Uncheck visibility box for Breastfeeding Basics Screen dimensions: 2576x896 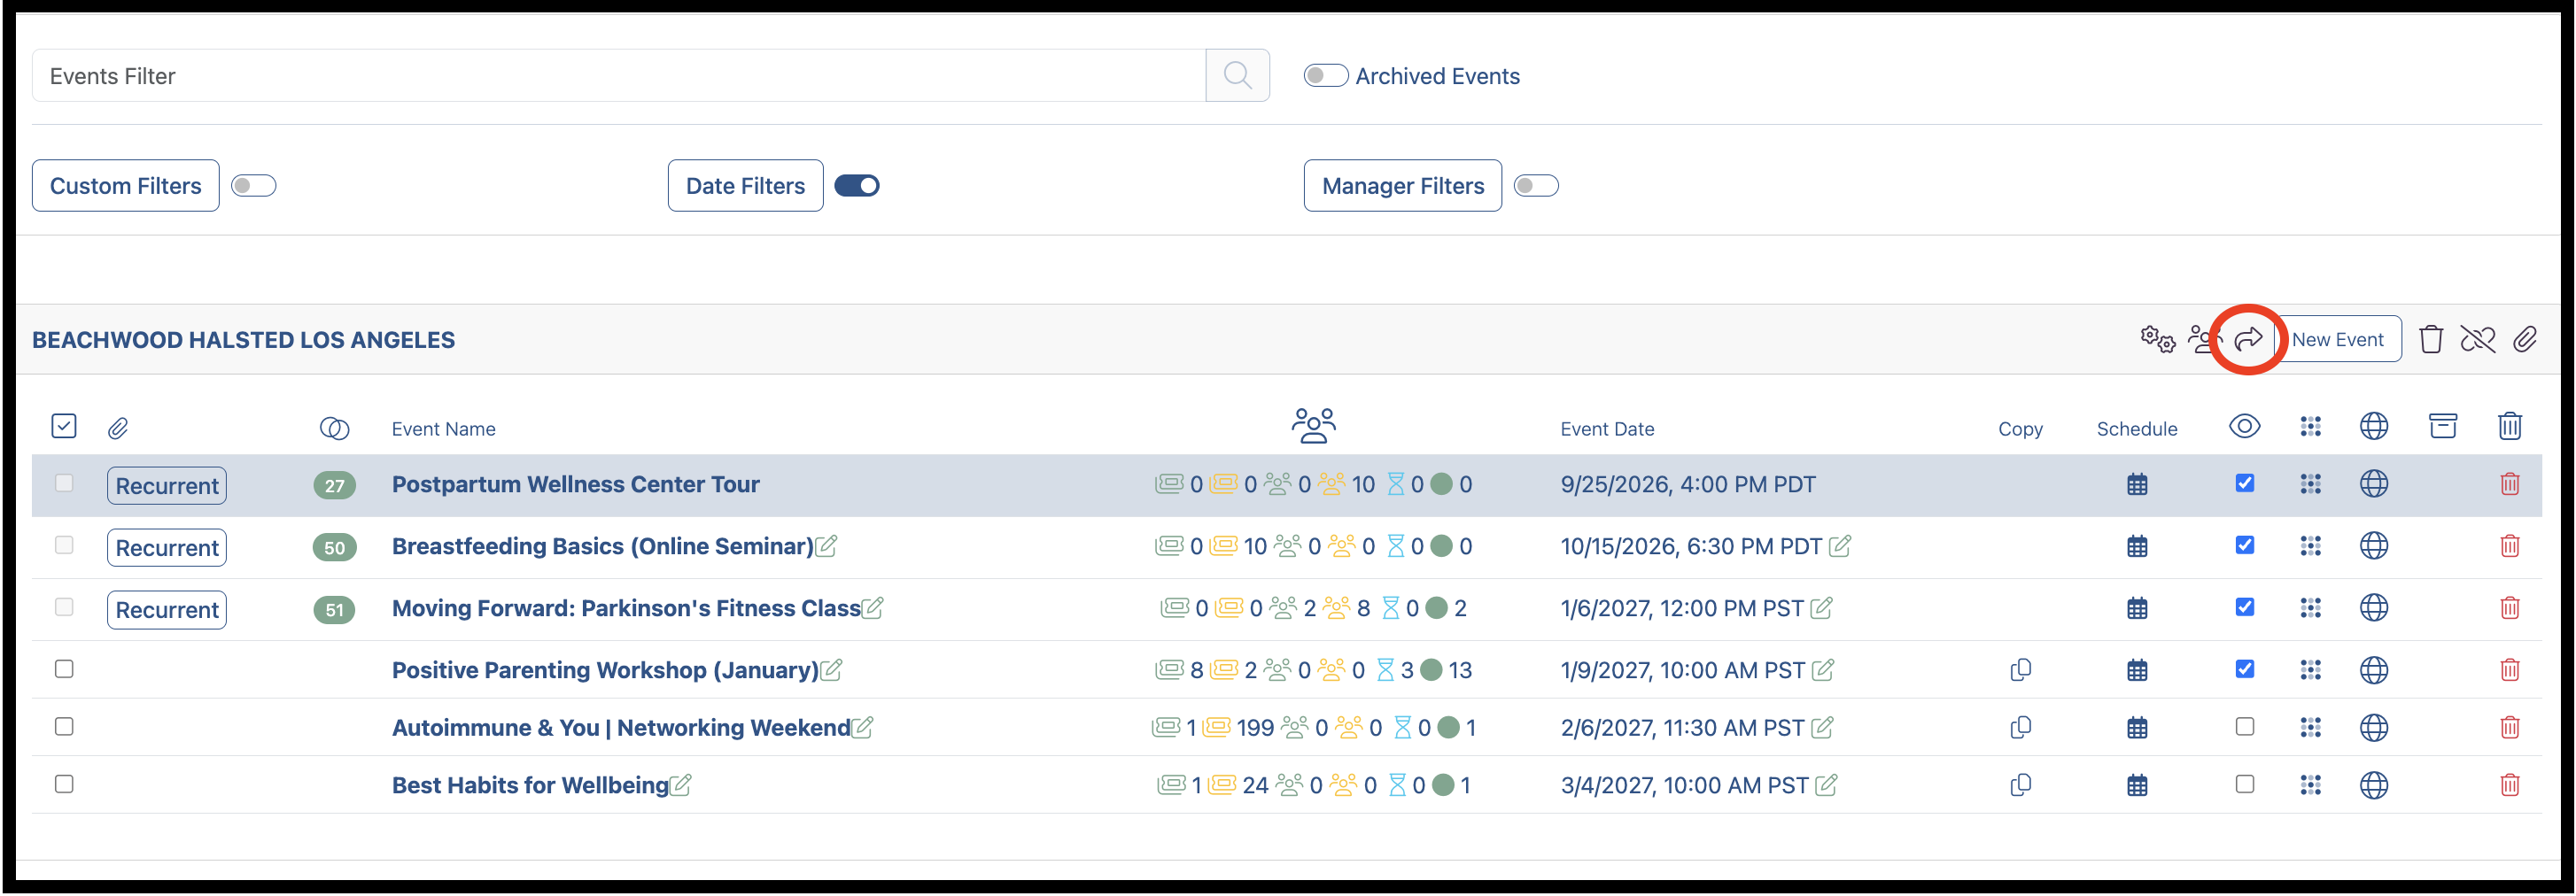click(x=2244, y=545)
